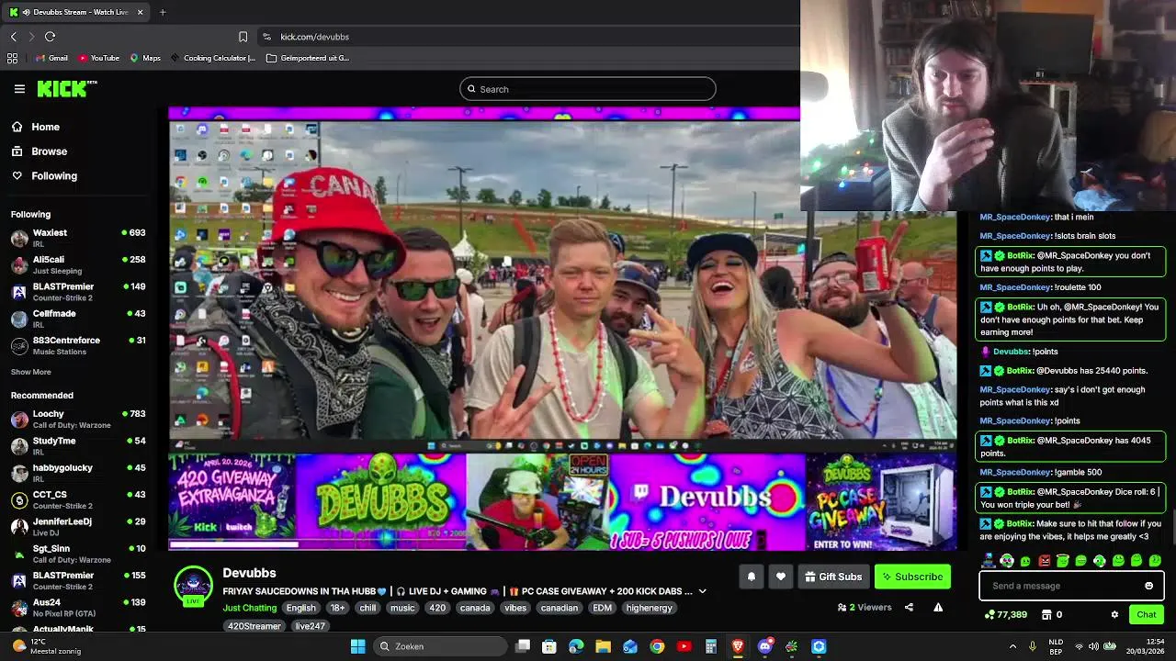Click the browser reload button
Image resolution: width=1176 pixels, height=661 pixels.
click(x=50, y=37)
